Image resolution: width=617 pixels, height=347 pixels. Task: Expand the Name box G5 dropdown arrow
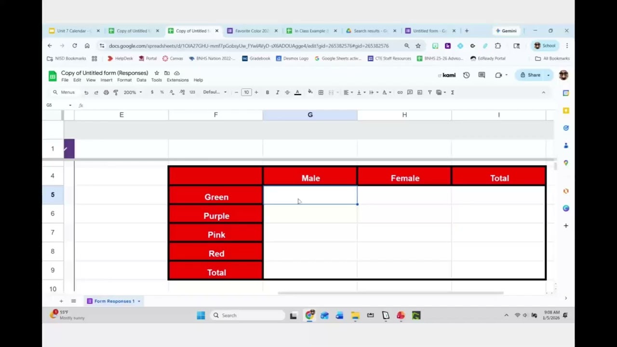coord(70,105)
